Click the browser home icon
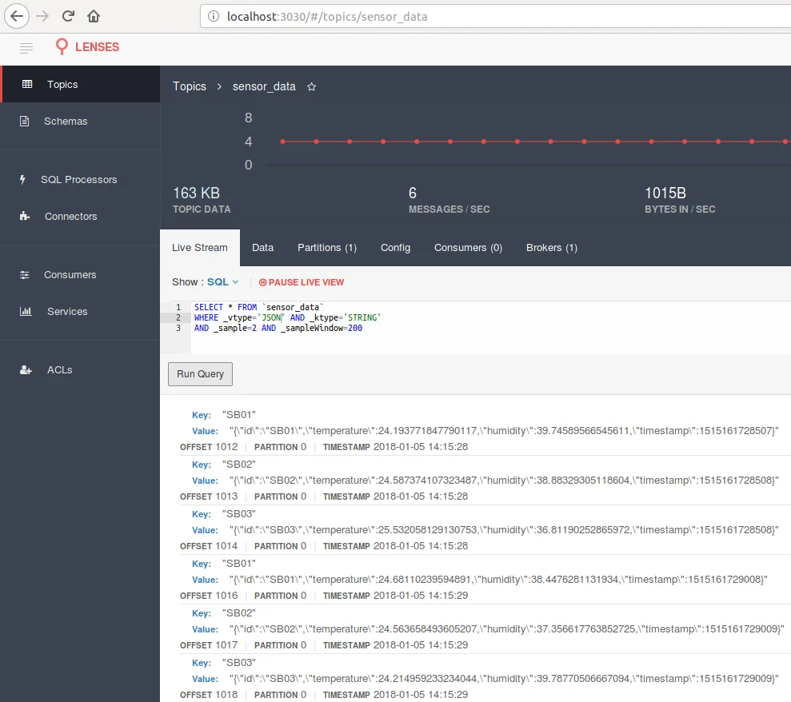 point(94,16)
